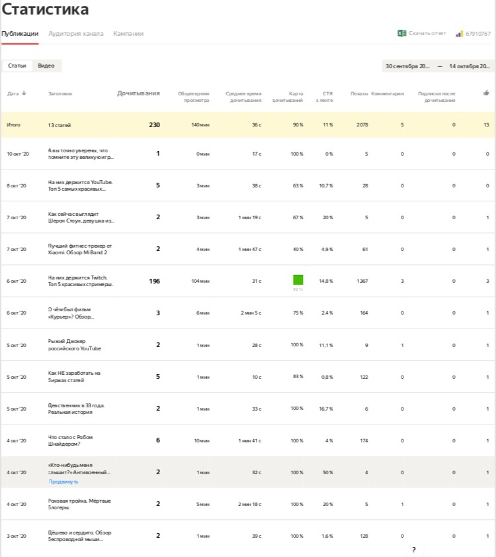The width and height of the screenshot is (496, 557).
Task: Click the thumbs-up likes column icon
Action: (x=486, y=93)
